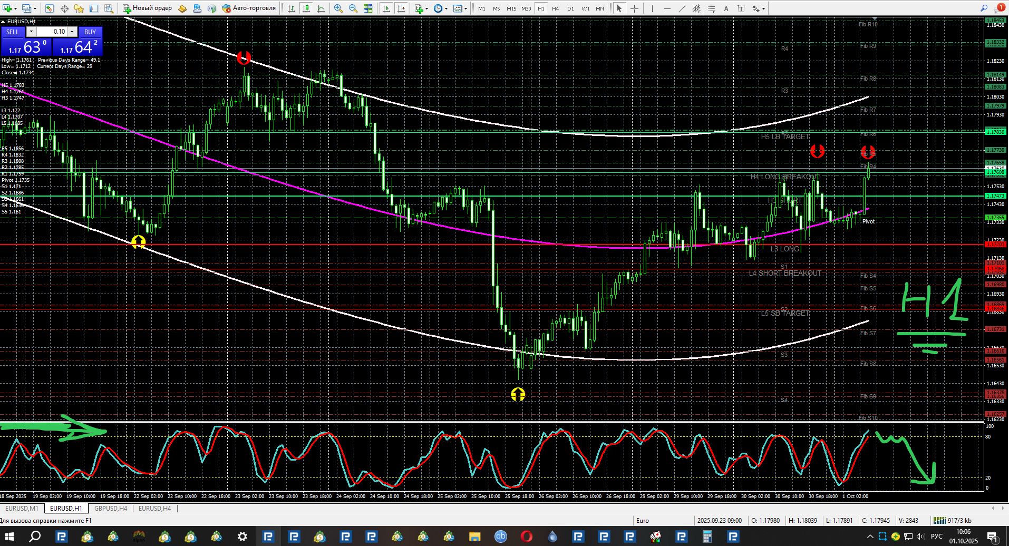Open the Data Window crosshair icon

(64, 8)
